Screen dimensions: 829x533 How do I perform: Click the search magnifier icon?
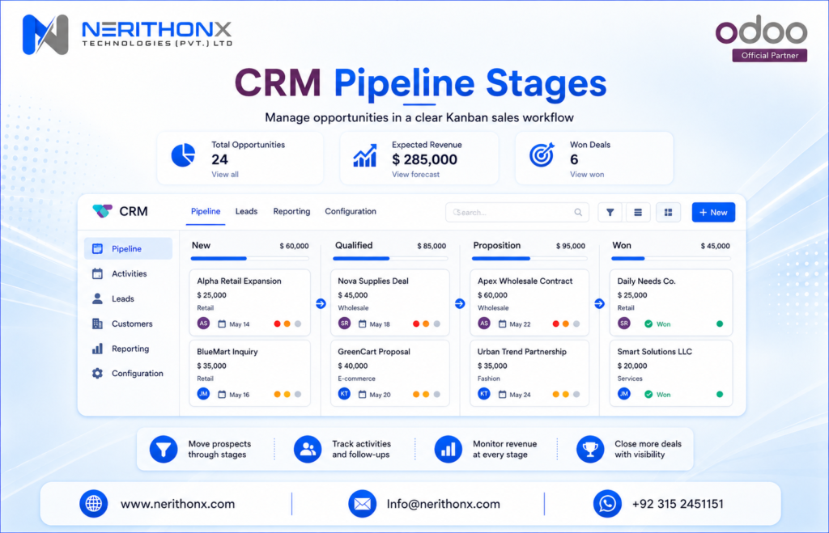point(578,213)
